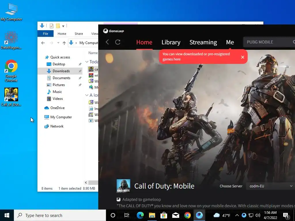This screenshot has width=295, height=221.
Task: Open the notification center
Action: [286, 216]
